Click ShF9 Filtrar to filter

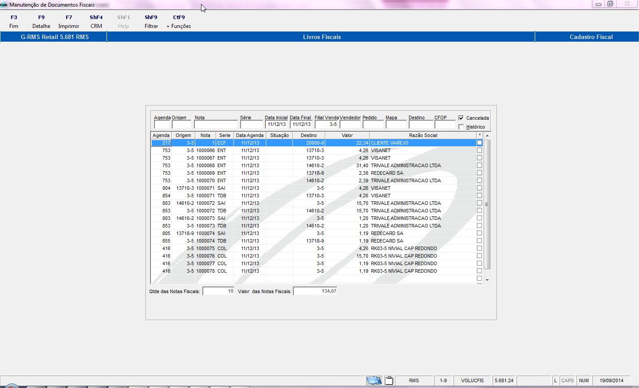[x=151, y=22]
